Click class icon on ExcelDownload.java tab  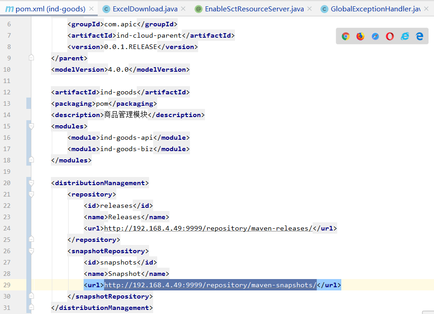106,9
